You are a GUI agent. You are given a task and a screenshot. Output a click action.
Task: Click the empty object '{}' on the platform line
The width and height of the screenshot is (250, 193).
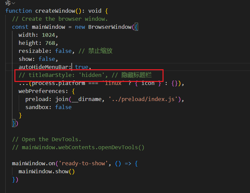tap(175, 83)
